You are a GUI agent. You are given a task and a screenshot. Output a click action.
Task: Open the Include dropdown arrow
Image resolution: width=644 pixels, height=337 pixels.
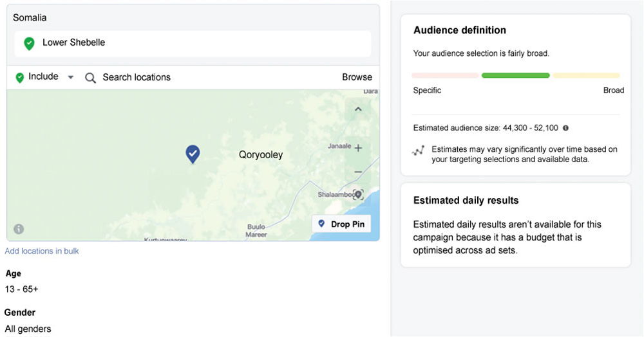coord(71,77)
